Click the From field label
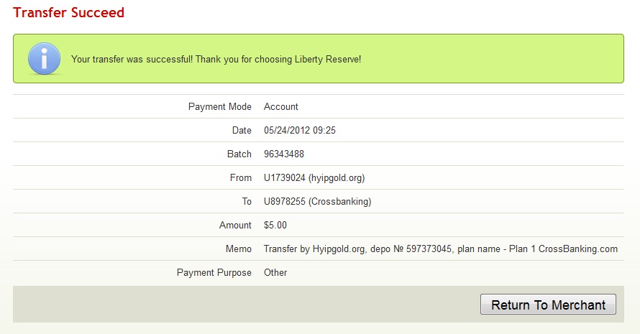Image resolution: width=640 pixels, height=334 pixels. coord(241,178)
